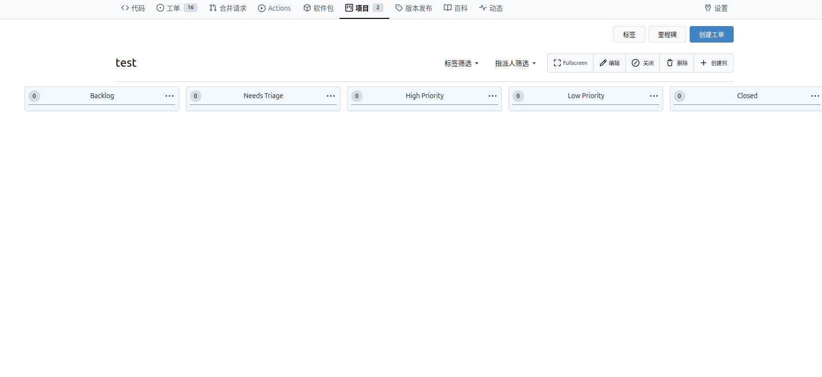Open Low Priority column options menu
Viewport: 822px width, 377px height.
pyautogui.click(x=653, y=96)
